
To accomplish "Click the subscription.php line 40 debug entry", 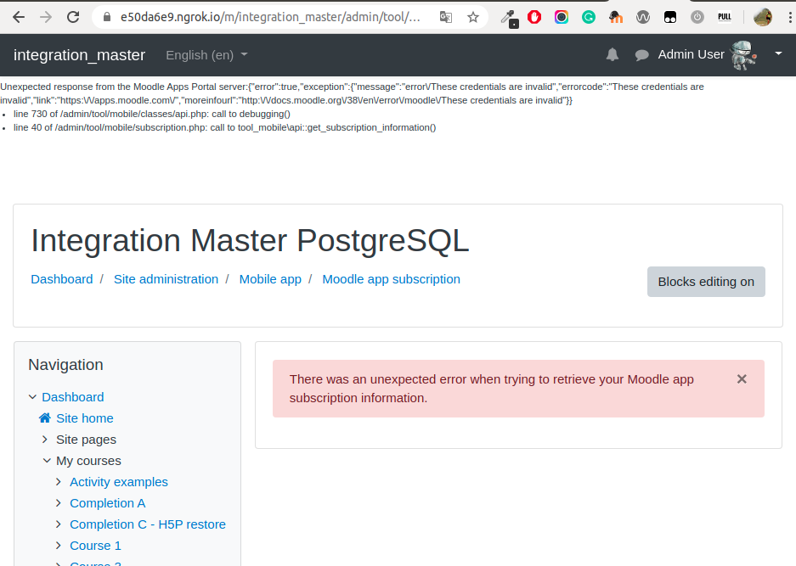I will pos(224,127).
